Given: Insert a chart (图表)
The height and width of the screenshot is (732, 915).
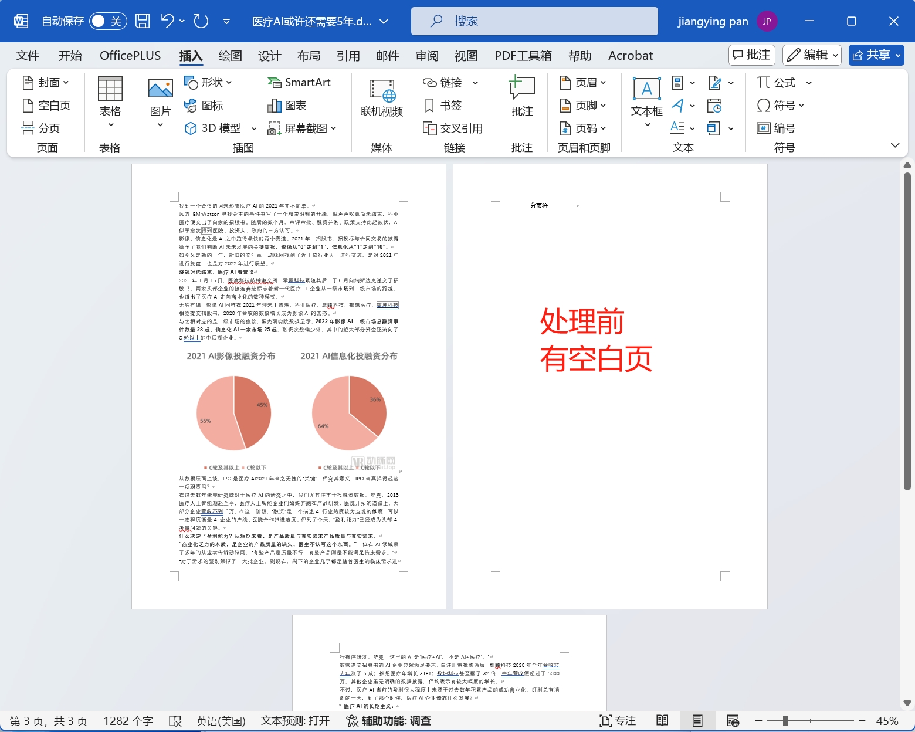Looking at the screenshot, I should pyautogui.click(x=287, y=106).
